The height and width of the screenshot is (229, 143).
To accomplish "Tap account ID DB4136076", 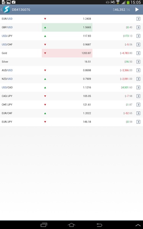I will 21,10.
